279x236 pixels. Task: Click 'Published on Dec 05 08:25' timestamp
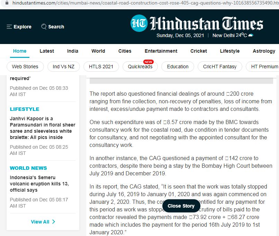[x=39, y=150]
